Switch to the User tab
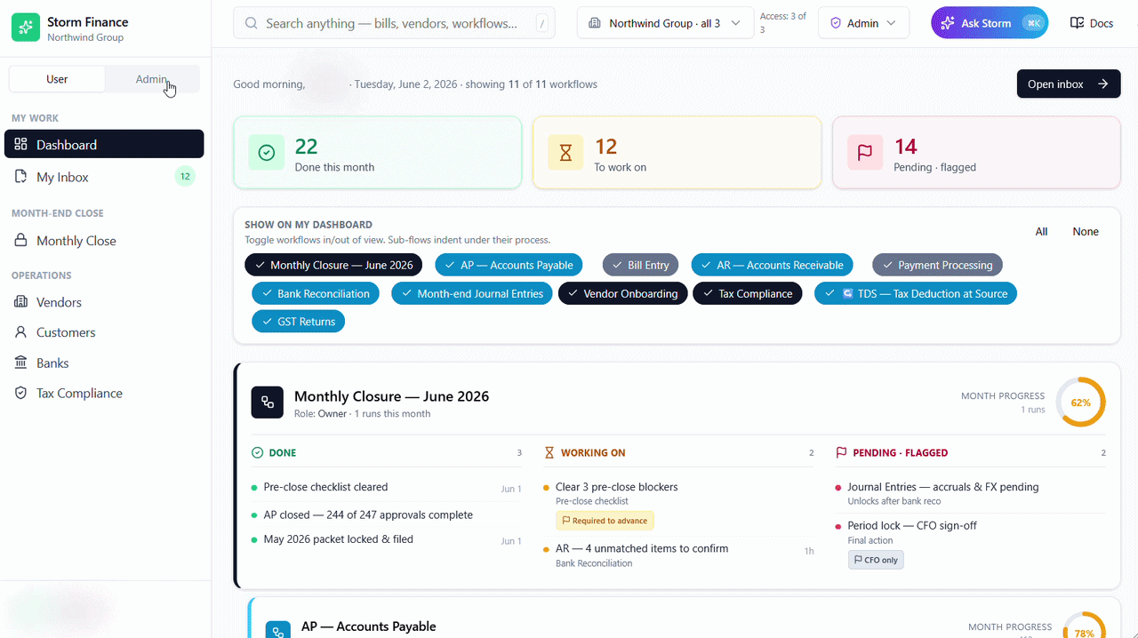 tap(57, 79)
